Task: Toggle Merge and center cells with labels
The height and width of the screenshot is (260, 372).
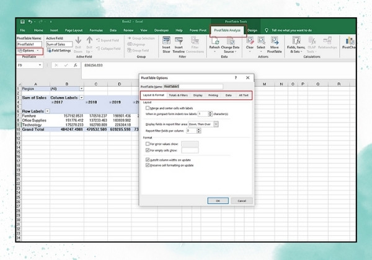Action: coord(148,108)
